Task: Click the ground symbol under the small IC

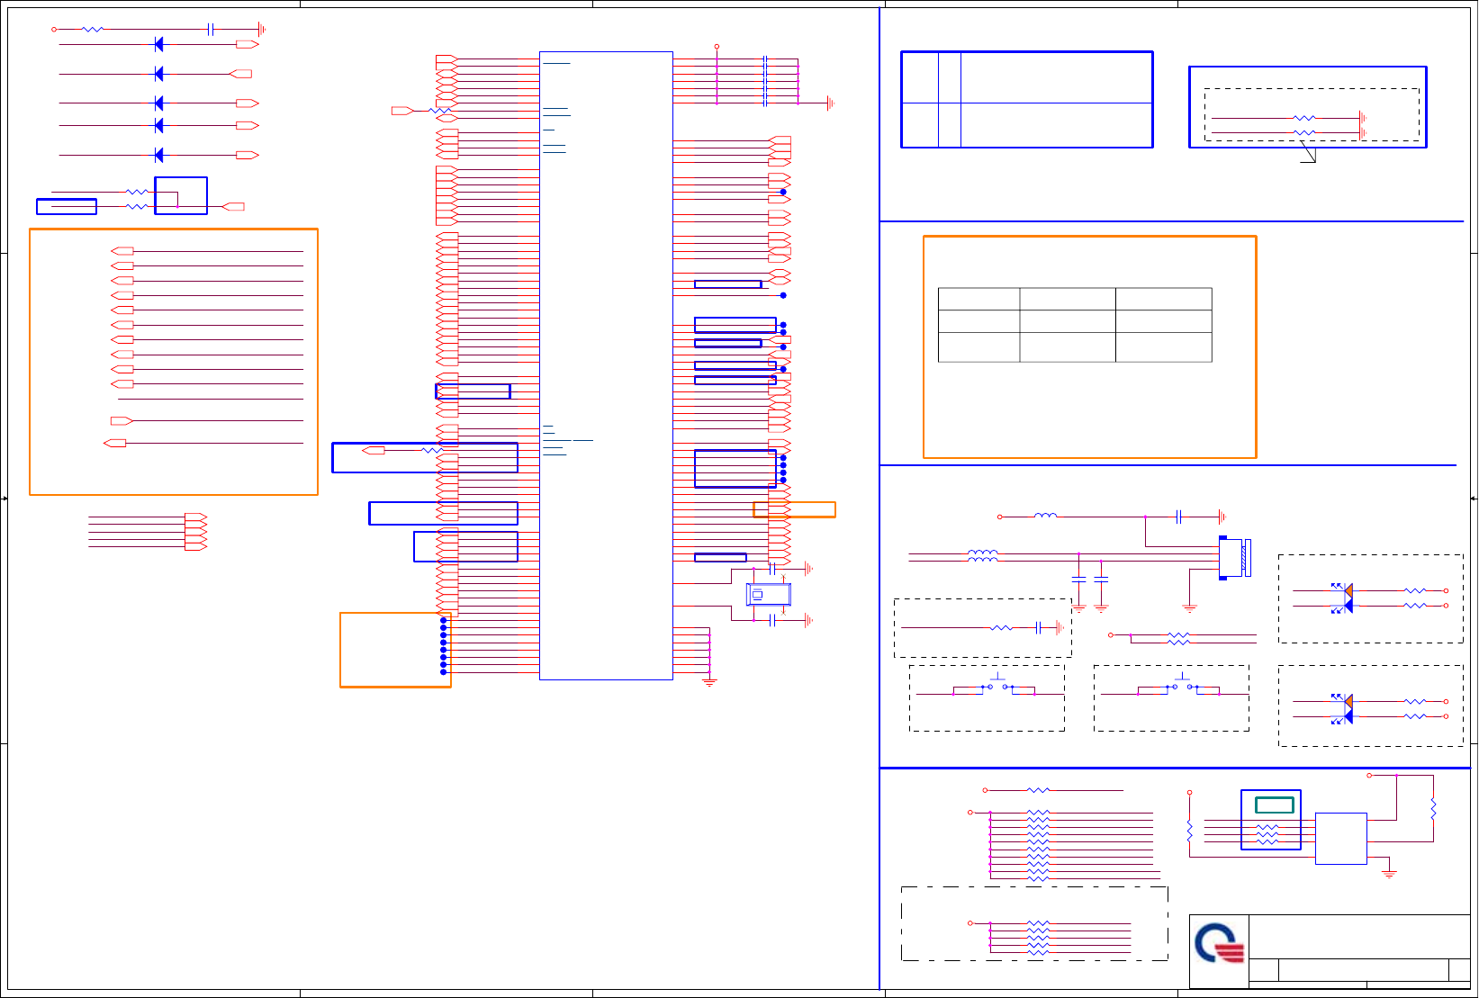Action: [1389, 873]
